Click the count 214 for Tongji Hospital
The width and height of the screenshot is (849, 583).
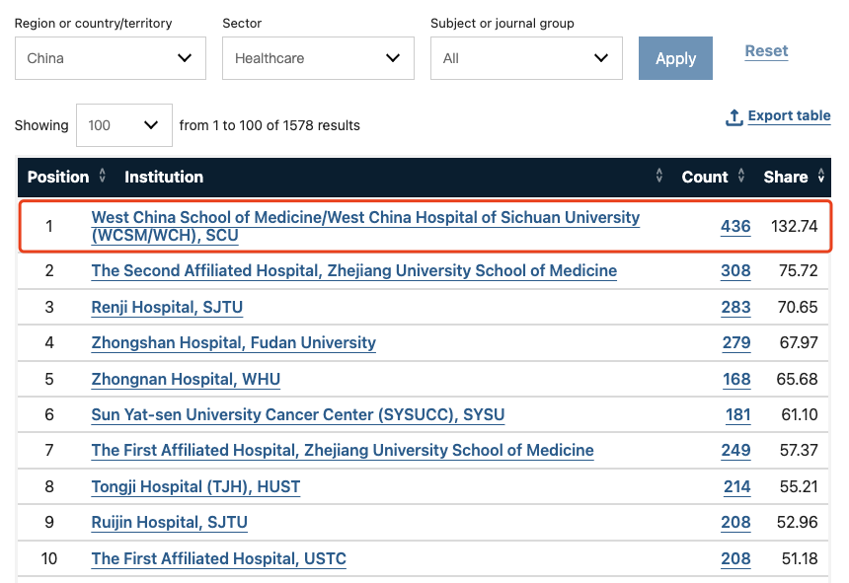click(x=736, y=486)
